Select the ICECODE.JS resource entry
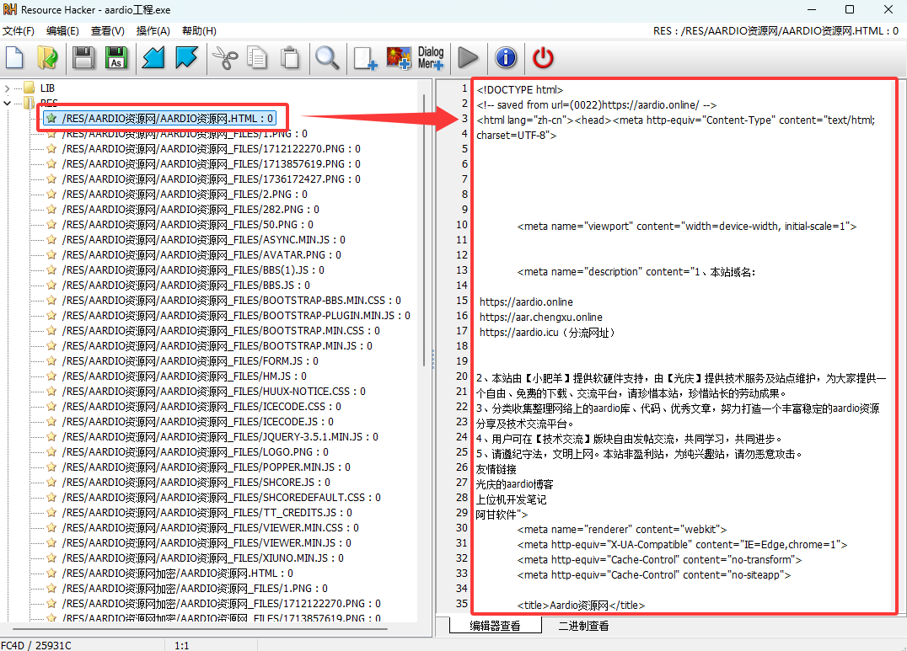The image size is (907, 651). 197,421
